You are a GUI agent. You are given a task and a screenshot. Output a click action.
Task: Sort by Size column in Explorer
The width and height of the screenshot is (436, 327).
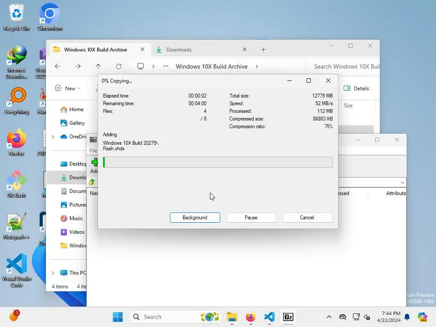(348, 106)
